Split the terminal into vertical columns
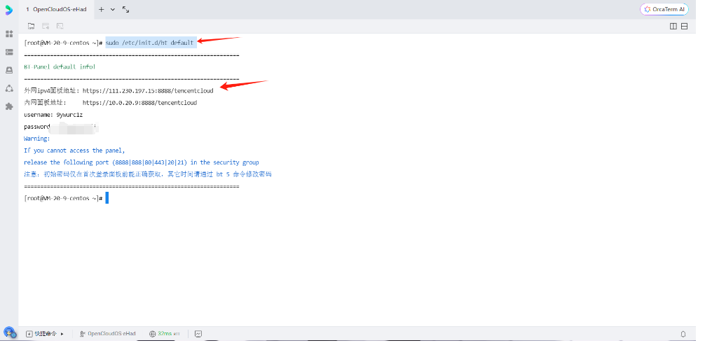This screenshot has width=705, height=343. click(673, 26)
